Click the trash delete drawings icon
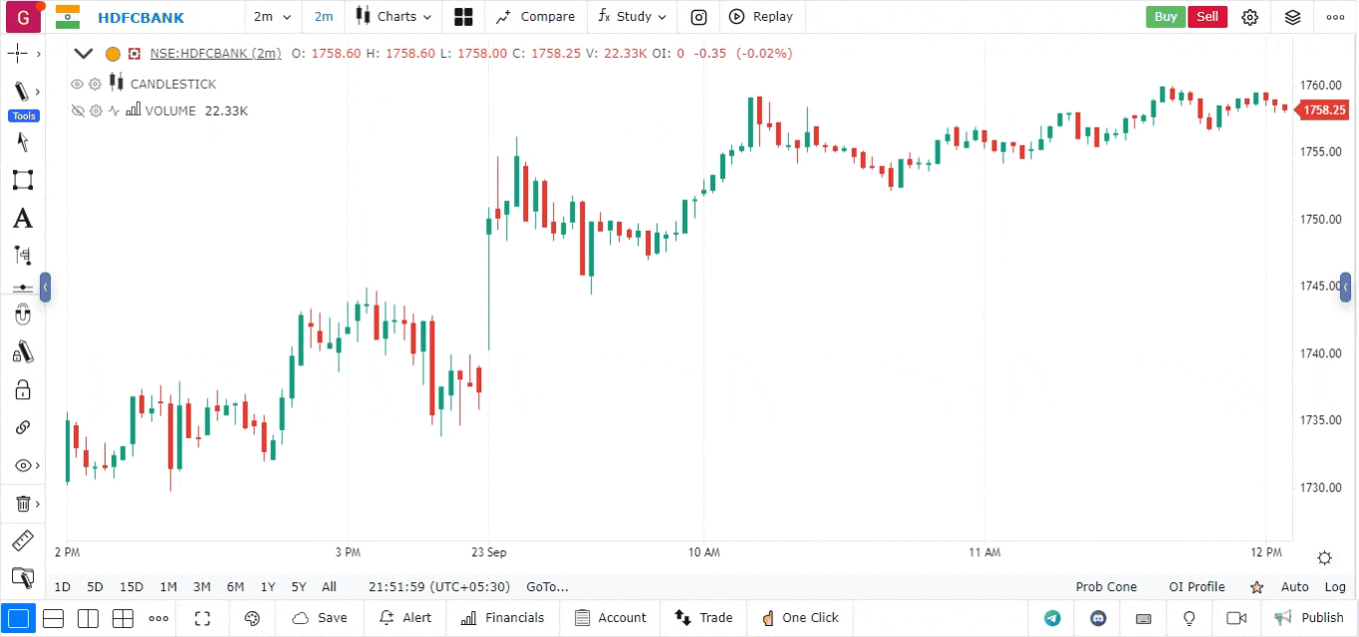Viewport: 1359px width, 637px height. [x=22, y=504]
